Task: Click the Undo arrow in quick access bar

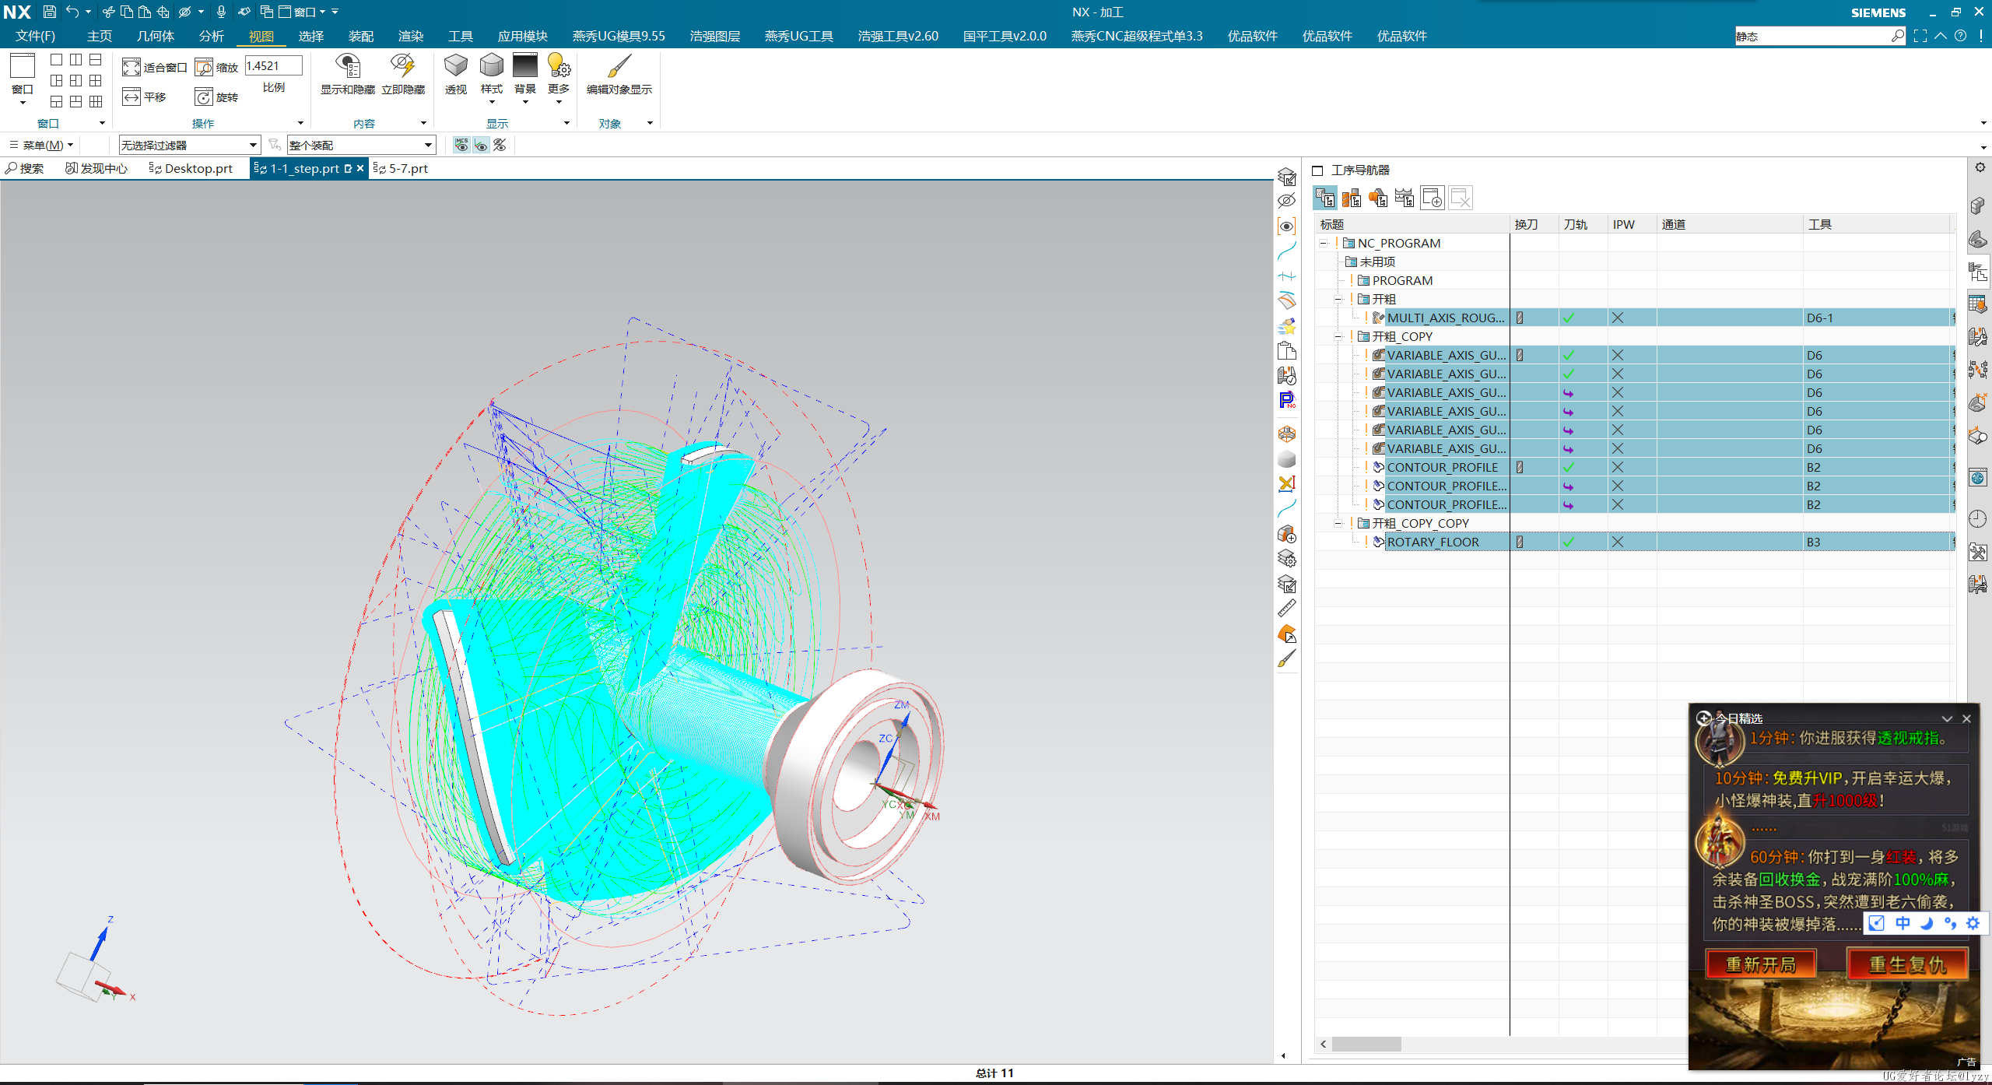Action: 72,12
